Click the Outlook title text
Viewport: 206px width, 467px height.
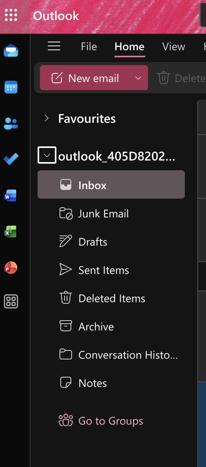[56, 15]
